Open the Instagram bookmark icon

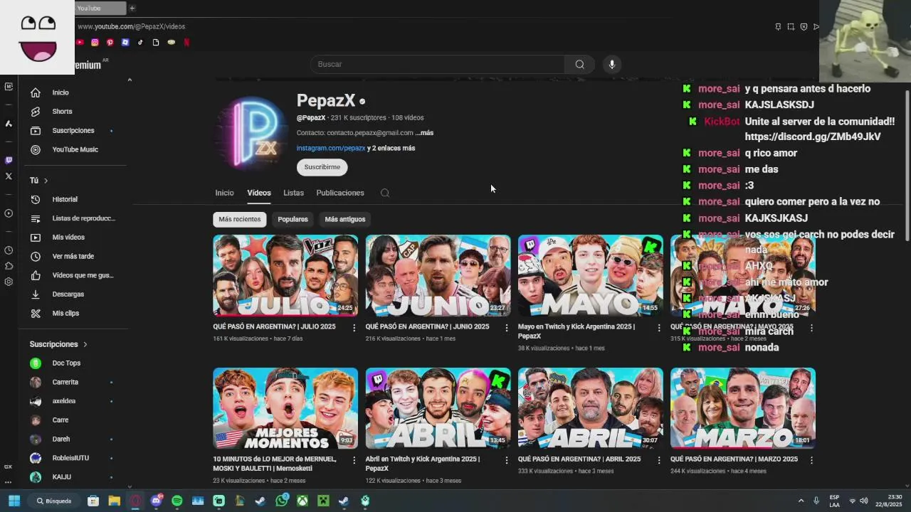(x=95, y=43)
